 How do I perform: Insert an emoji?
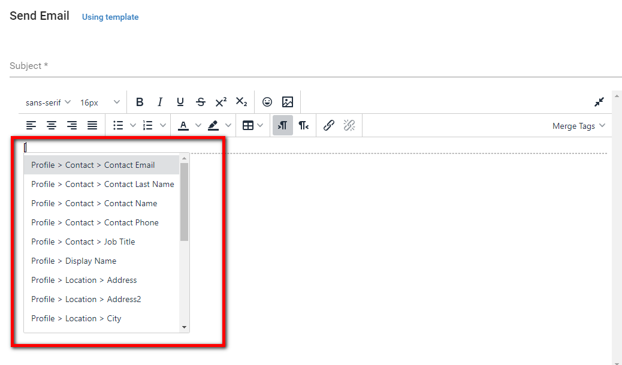(267, 102)
